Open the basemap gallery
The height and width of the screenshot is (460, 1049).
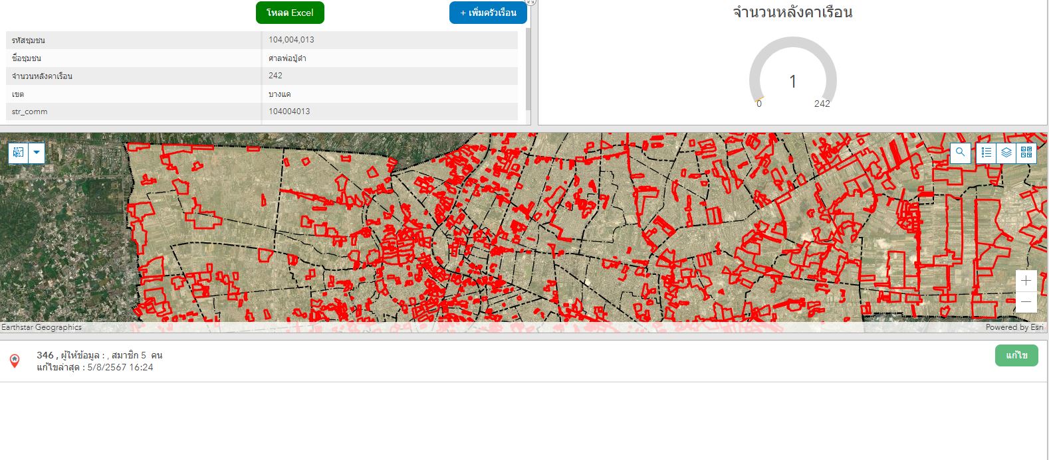click(x=1026, y=153)
